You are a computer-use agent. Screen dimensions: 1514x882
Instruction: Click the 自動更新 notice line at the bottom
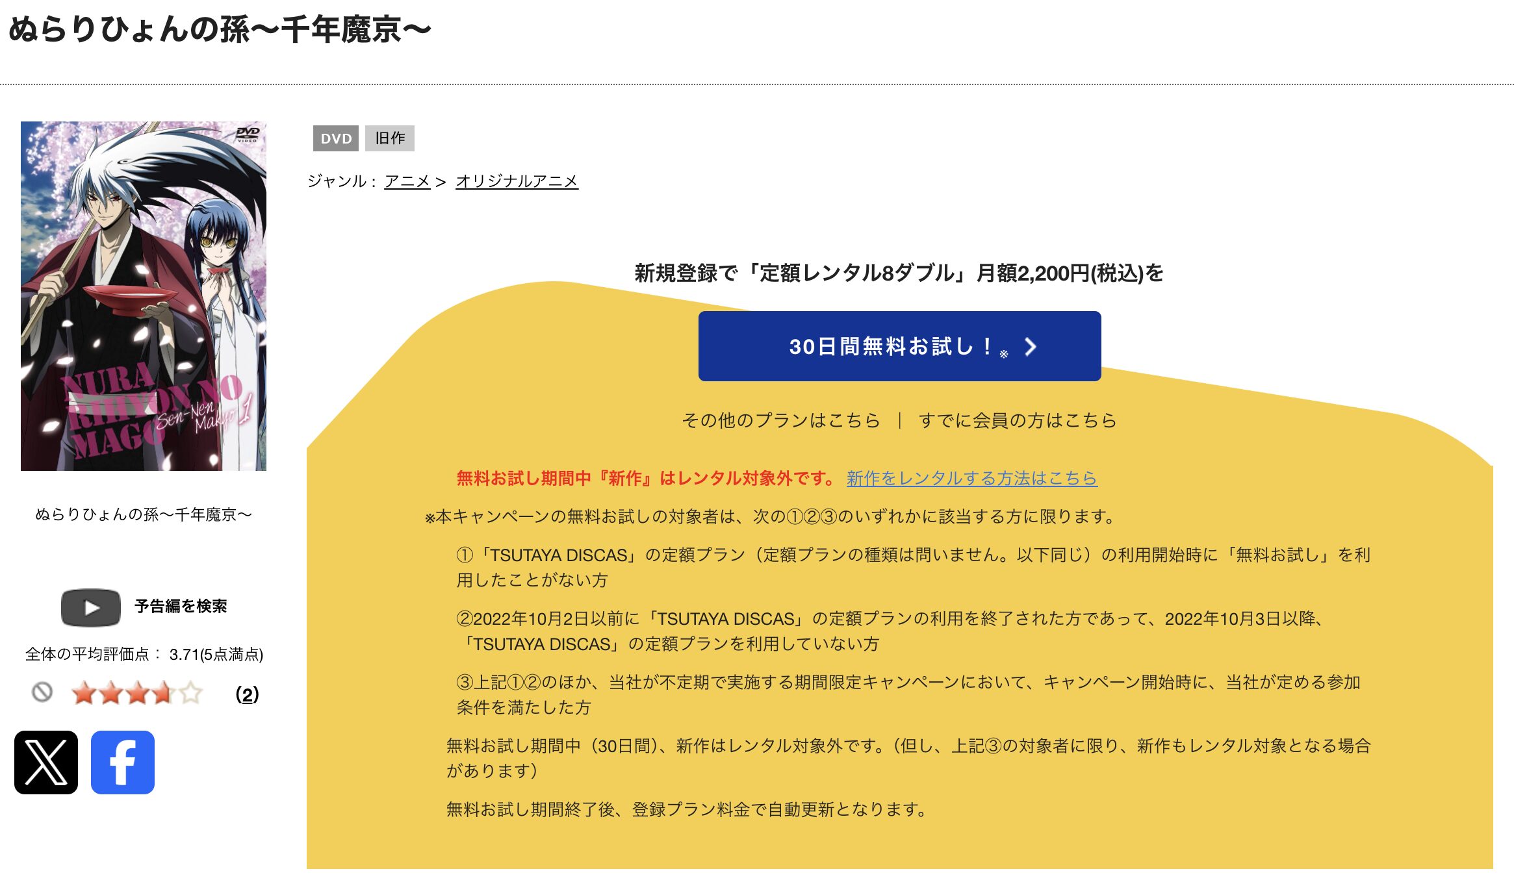click(686, 809)
